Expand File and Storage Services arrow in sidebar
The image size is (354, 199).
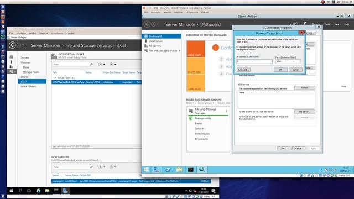tap(179, 51)
